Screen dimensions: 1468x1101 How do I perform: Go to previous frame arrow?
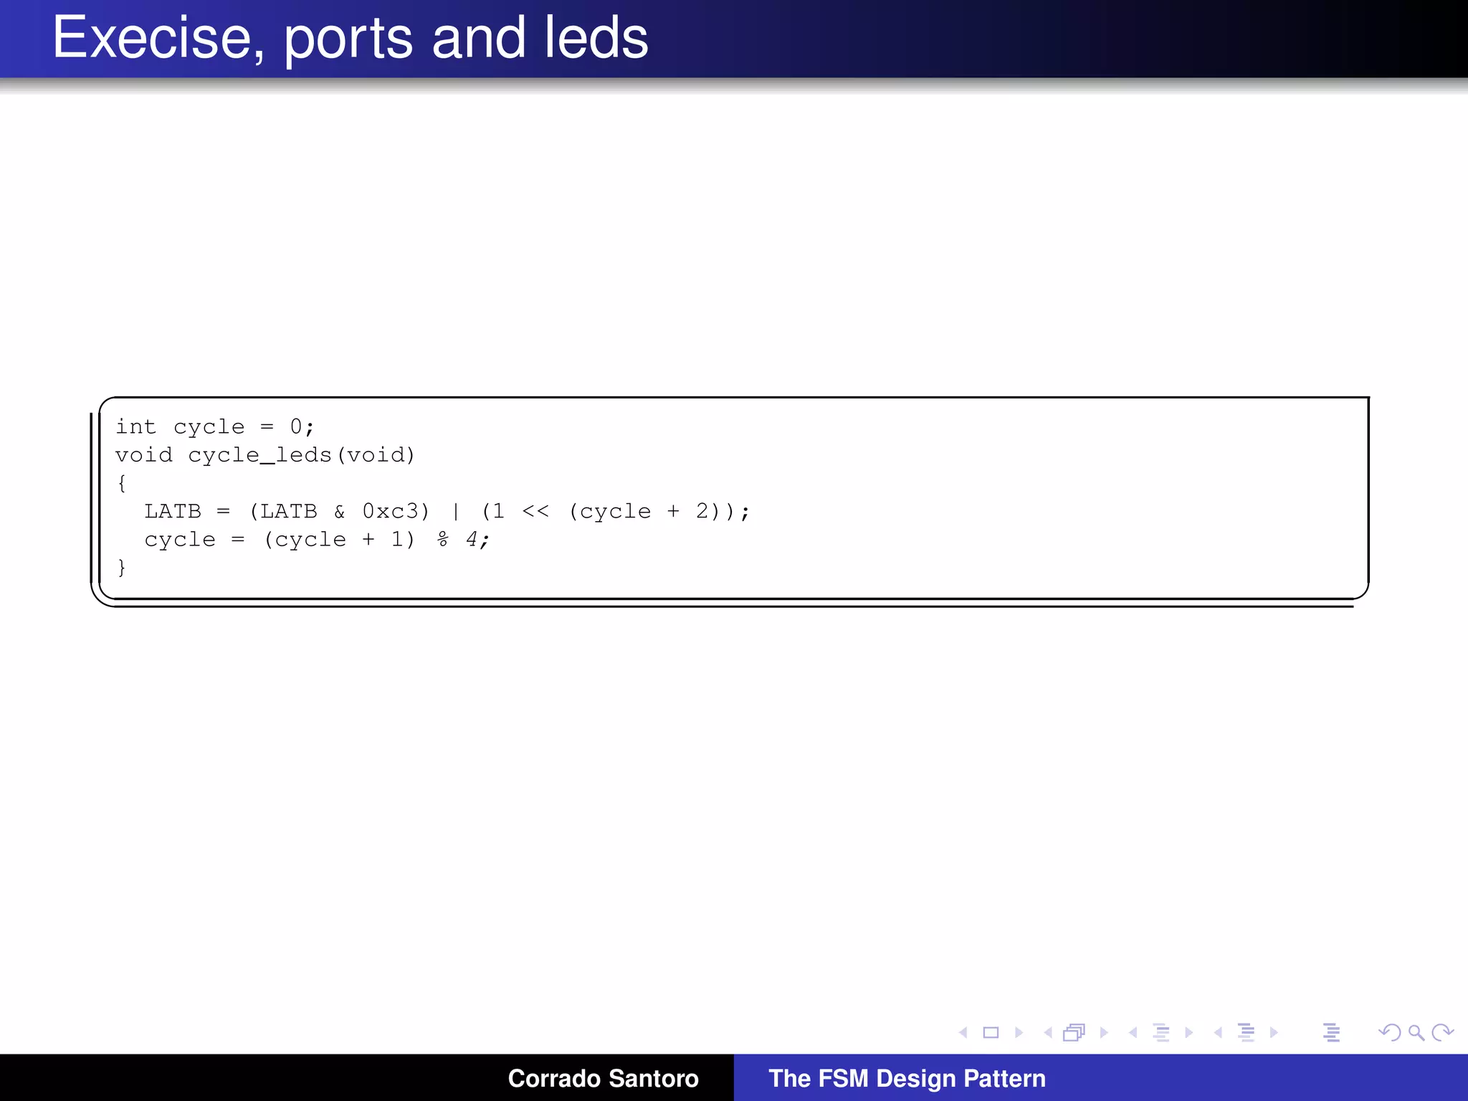1048,1032
